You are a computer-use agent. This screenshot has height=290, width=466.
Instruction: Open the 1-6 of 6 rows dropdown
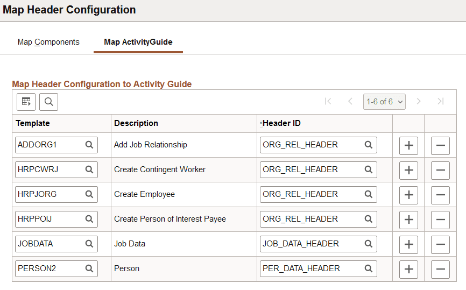pos(384,102)
